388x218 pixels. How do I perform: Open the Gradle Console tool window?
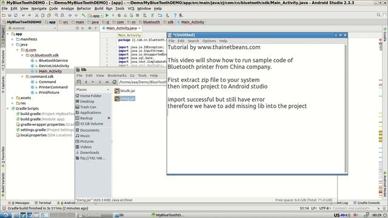[x=366, y=203]
